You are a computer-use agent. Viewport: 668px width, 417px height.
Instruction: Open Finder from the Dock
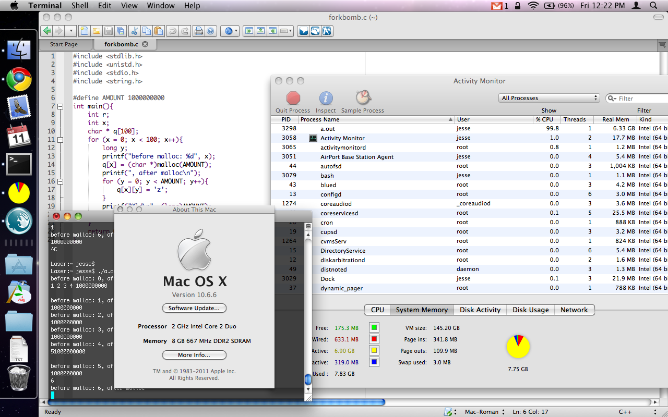(x=19, y=49)
